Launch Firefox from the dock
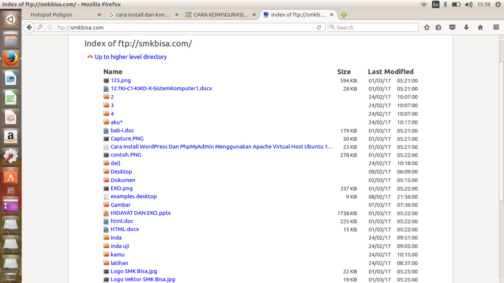The height and width of the screenshot is (283, 504). tap(11, 59)
